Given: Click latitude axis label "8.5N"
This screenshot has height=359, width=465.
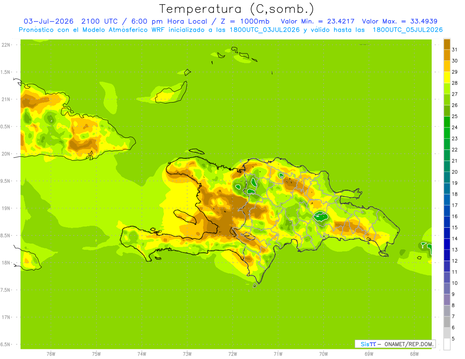Looking at the screenshot, I should [6, 235].
